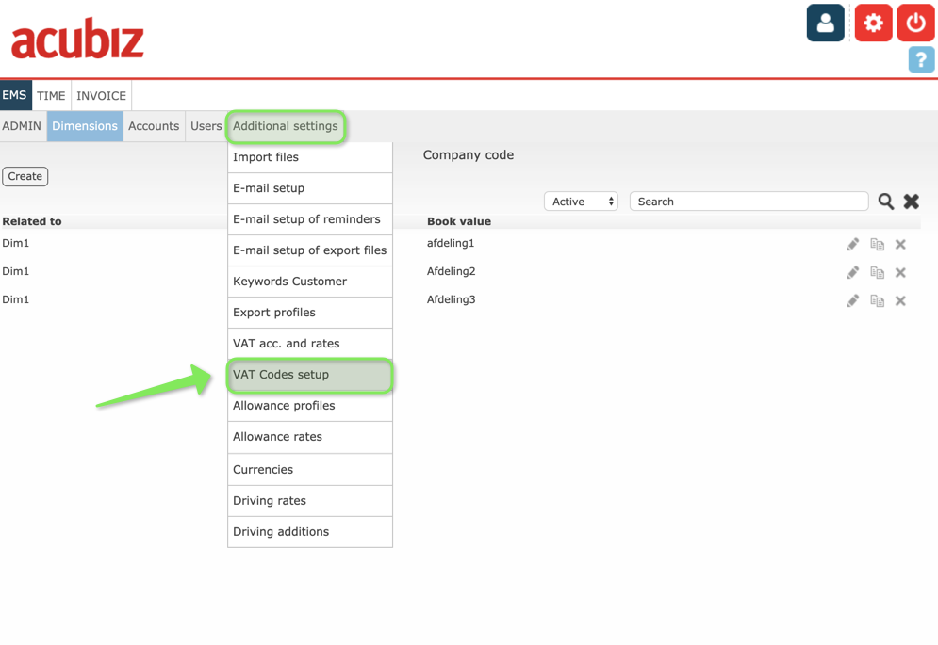Click Dim1 in the Afdeling3 row
This screenshot has height=645, width=938.
pos(15,299)
